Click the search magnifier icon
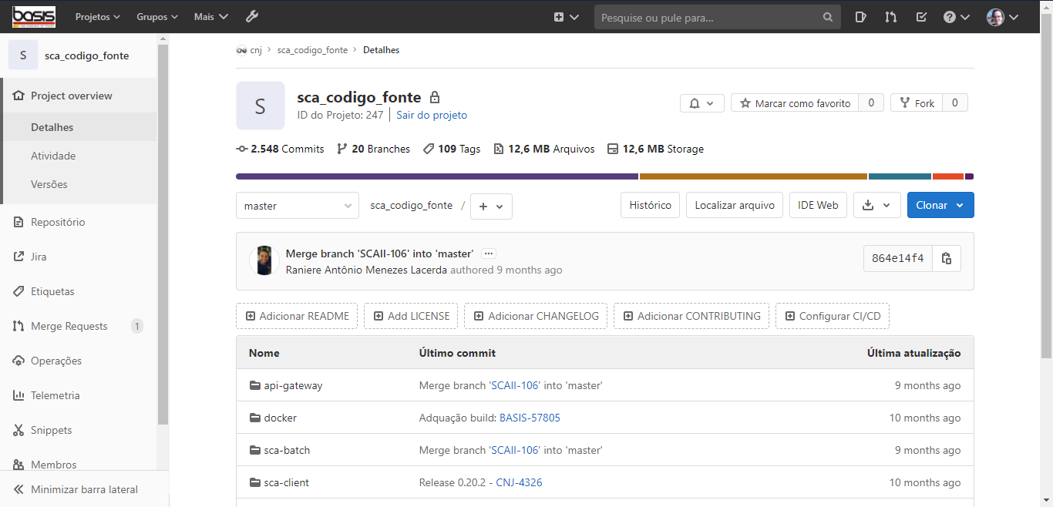The height and width of the screenshot is (507, 1053). [x=827, y=16]
